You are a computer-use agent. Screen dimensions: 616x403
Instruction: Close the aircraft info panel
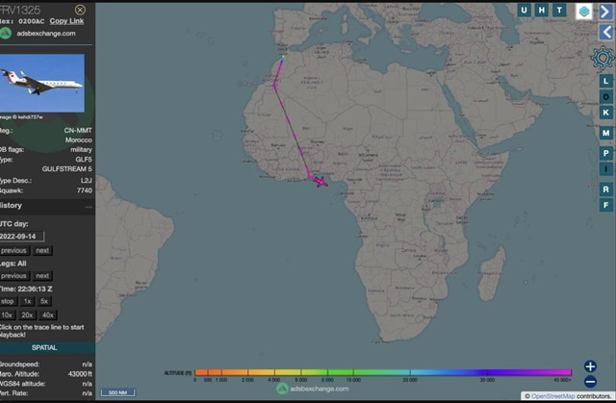pos(80,10)
